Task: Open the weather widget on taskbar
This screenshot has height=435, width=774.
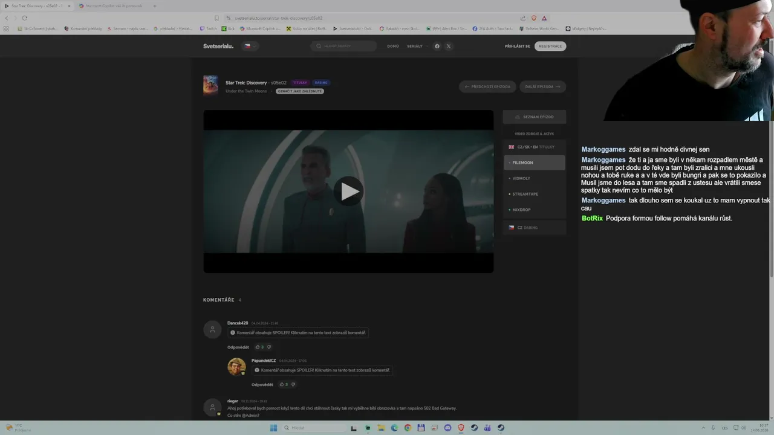Action: 17,428
